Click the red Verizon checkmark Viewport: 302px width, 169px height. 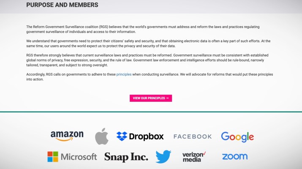pos(204,154)
